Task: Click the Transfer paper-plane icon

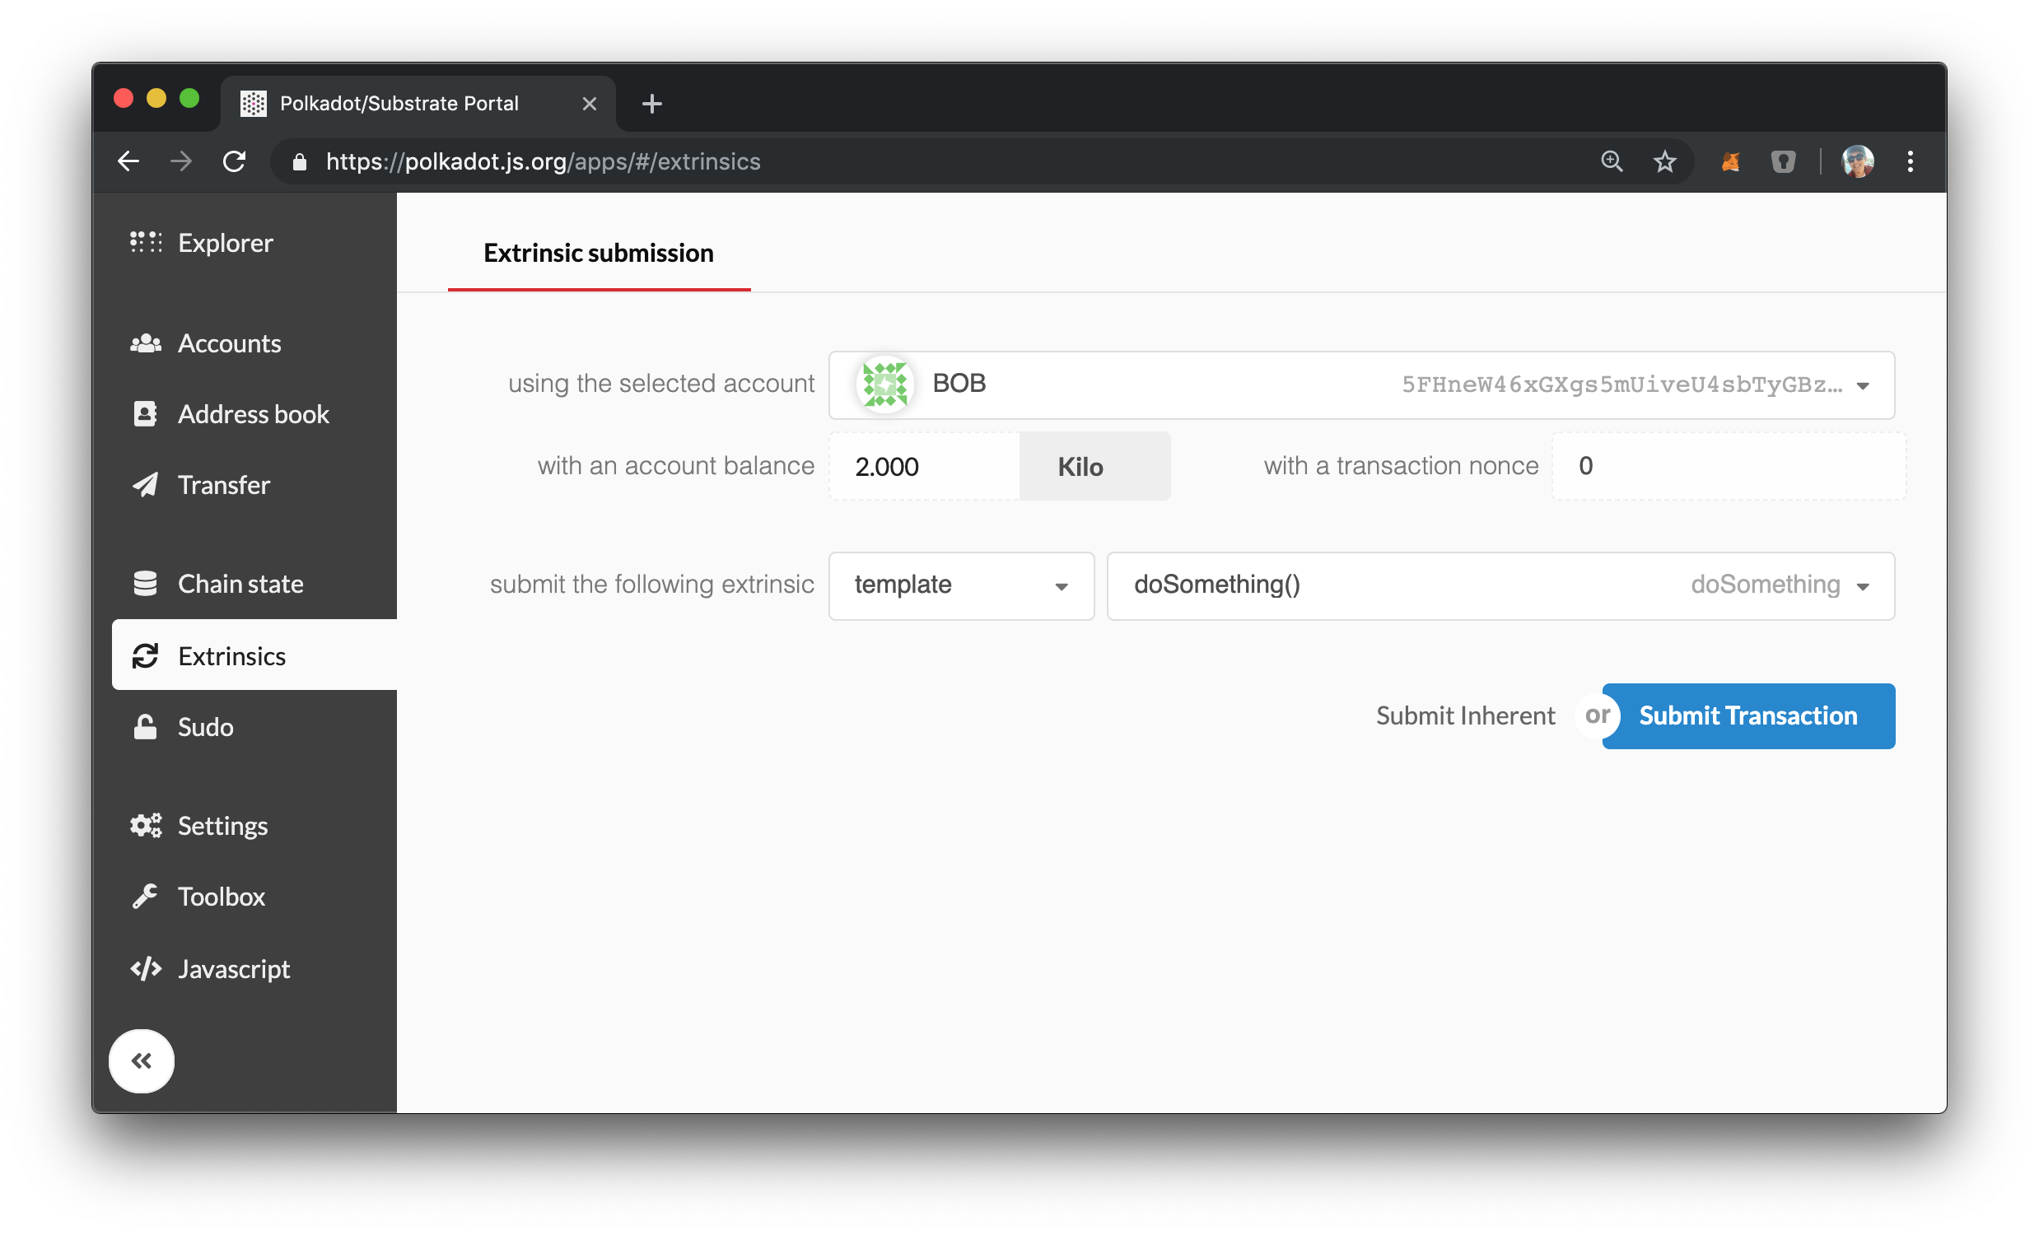Action: [146, 485]
